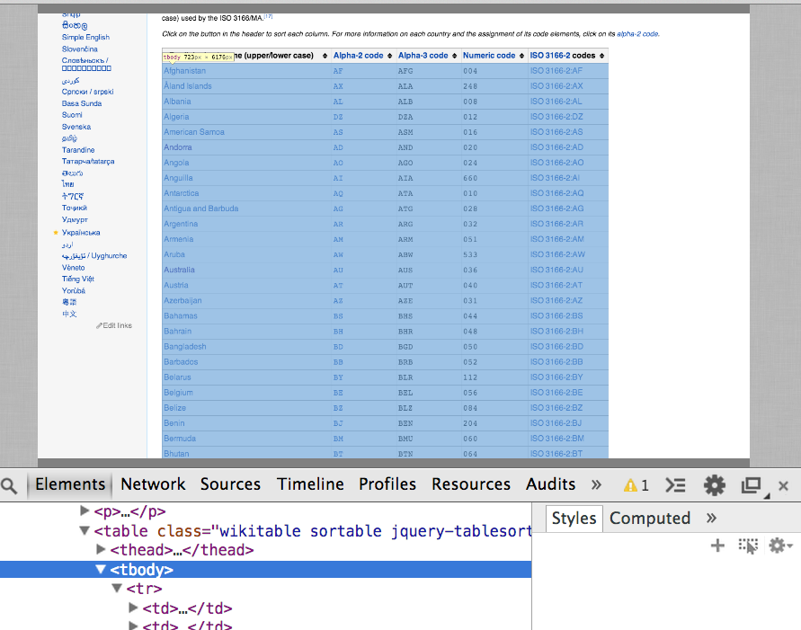Open the ISO 3166-2:BE link

tap(556, 392)
